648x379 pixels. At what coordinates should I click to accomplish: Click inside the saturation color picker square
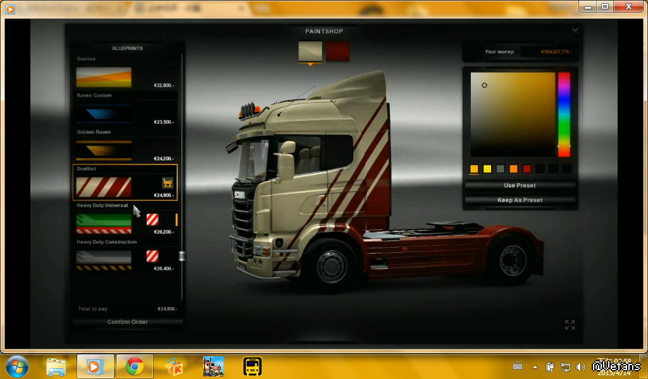[513, 114]
